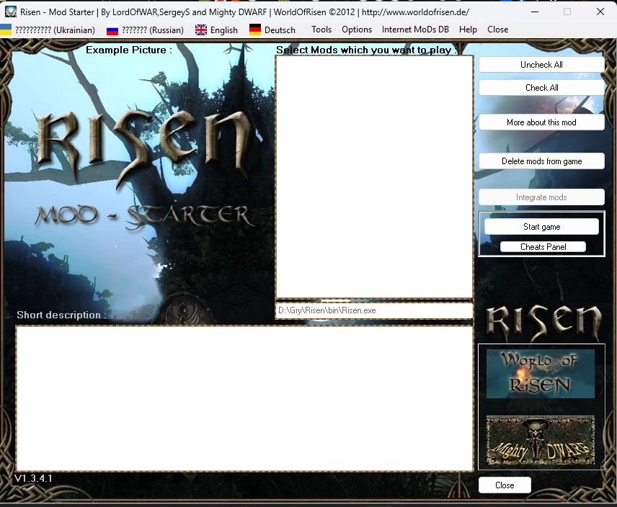Click Close in the menu bar
Image resolution: width=617 pixels, height=507 pixels.
coord(498,30)
